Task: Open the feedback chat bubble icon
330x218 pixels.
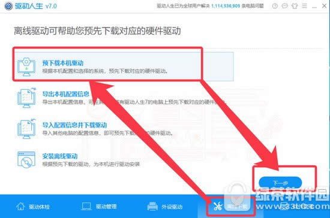Action: point(284,6)
